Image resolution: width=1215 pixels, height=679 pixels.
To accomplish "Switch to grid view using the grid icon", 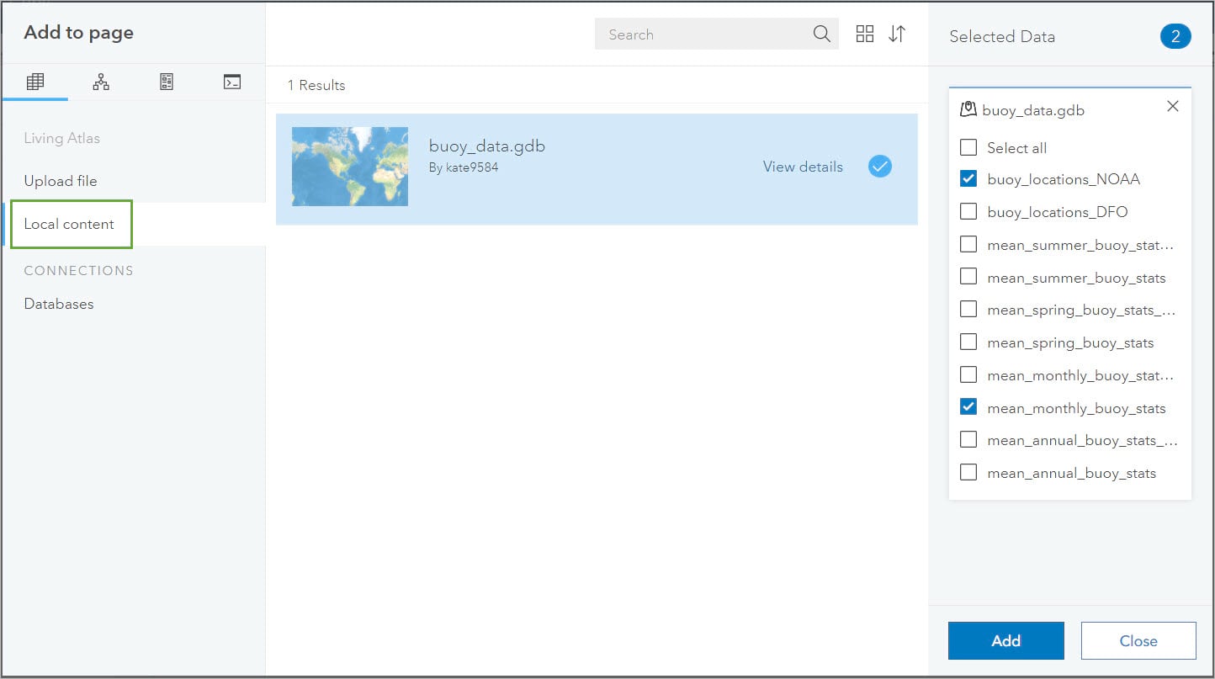I will pyautogui.click(x=864, y=34).
